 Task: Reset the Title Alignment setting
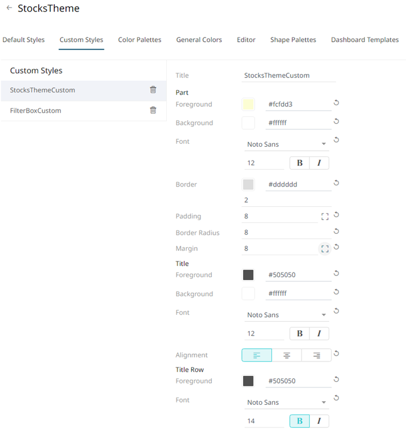click(x=336, y=353)
